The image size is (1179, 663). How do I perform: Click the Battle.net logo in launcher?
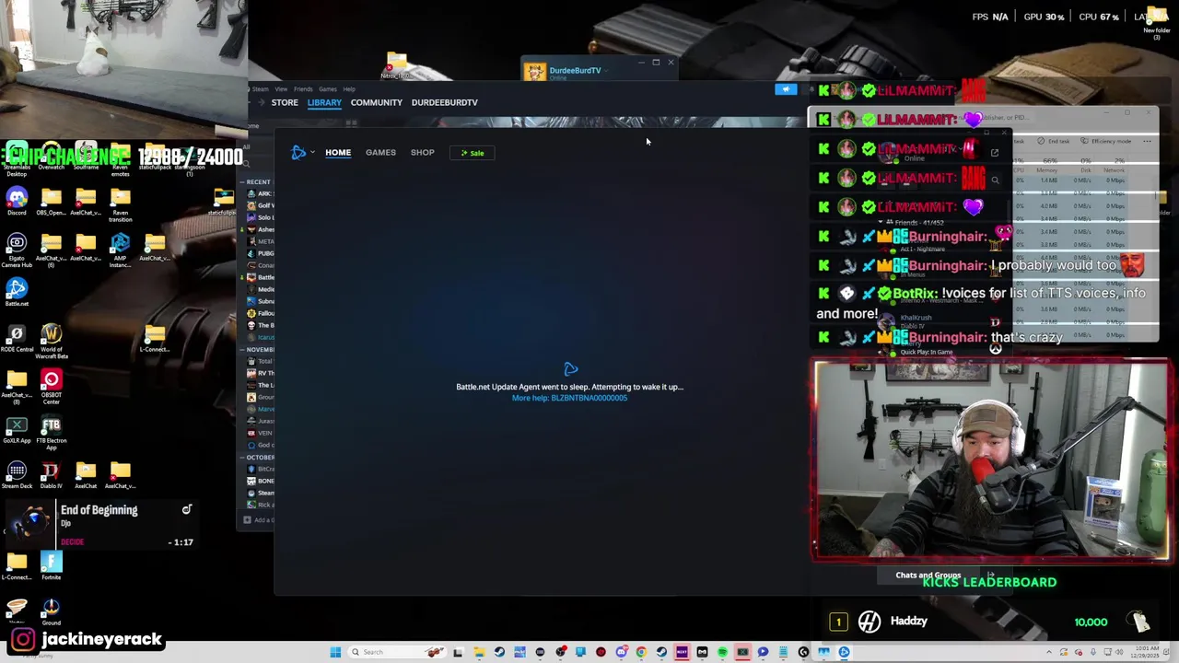pos(298,153)
